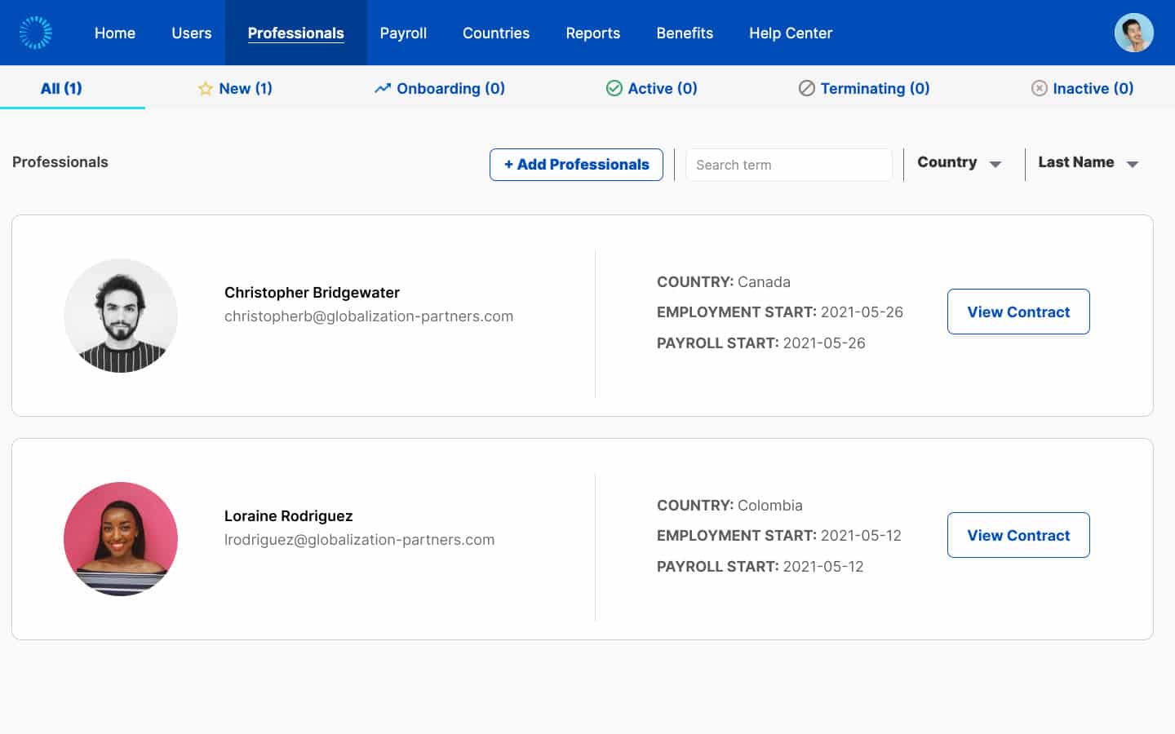This screenshot has height=734, width=1175.
Task: View Christopher Bridgewater's contract
Action: coord(1018,312)
